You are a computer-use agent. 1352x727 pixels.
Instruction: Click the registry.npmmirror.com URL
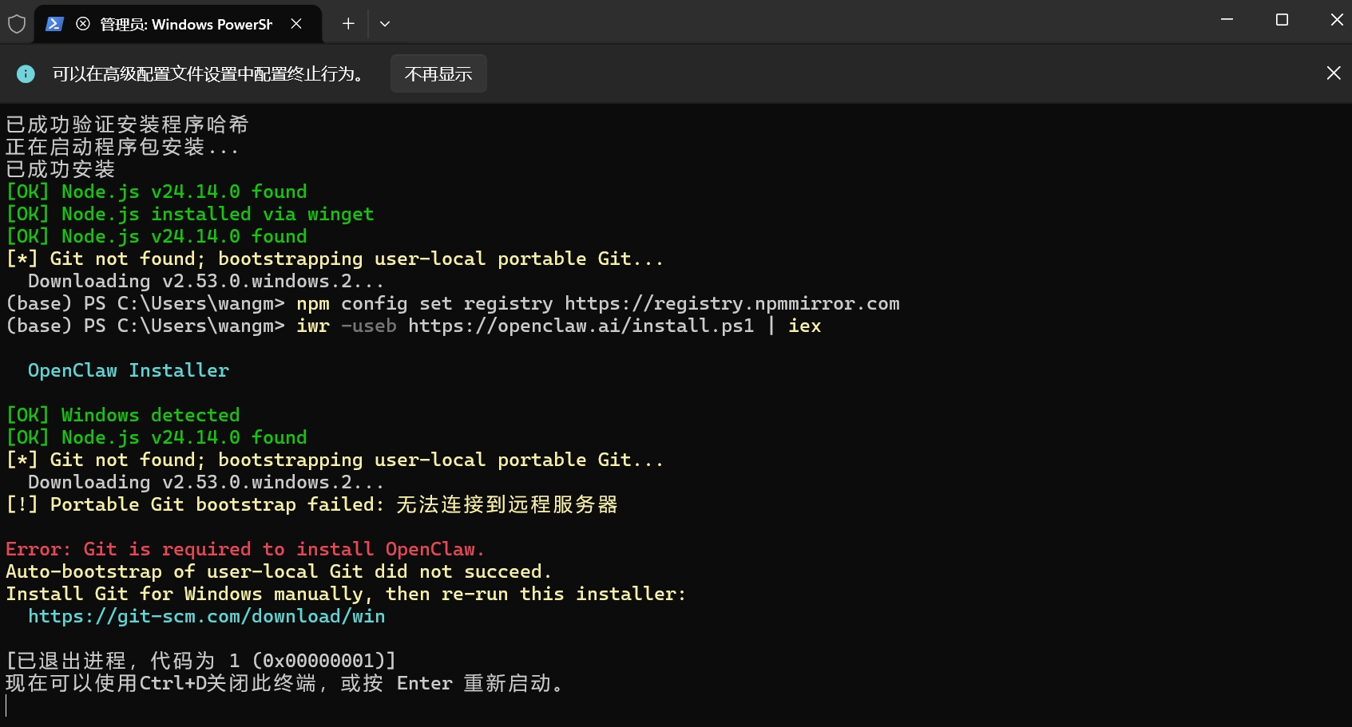point(732,303)
